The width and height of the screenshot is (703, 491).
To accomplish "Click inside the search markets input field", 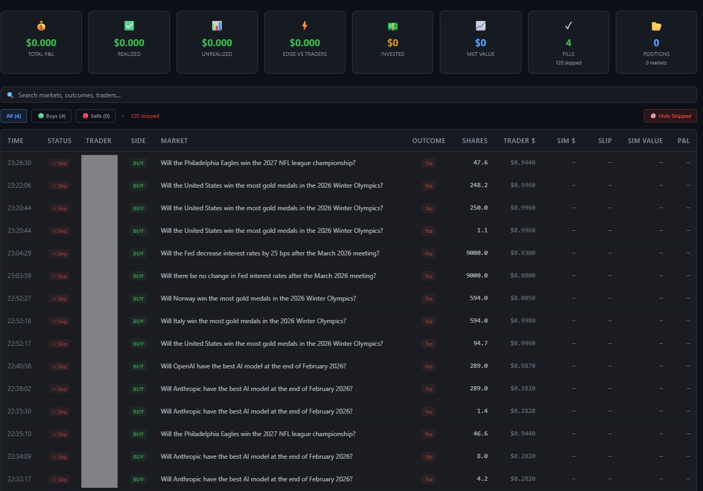I will 215,95.
